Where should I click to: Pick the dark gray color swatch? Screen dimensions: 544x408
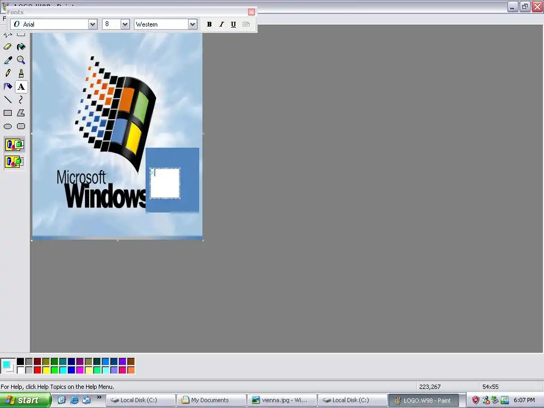click(x=29, y=362)
